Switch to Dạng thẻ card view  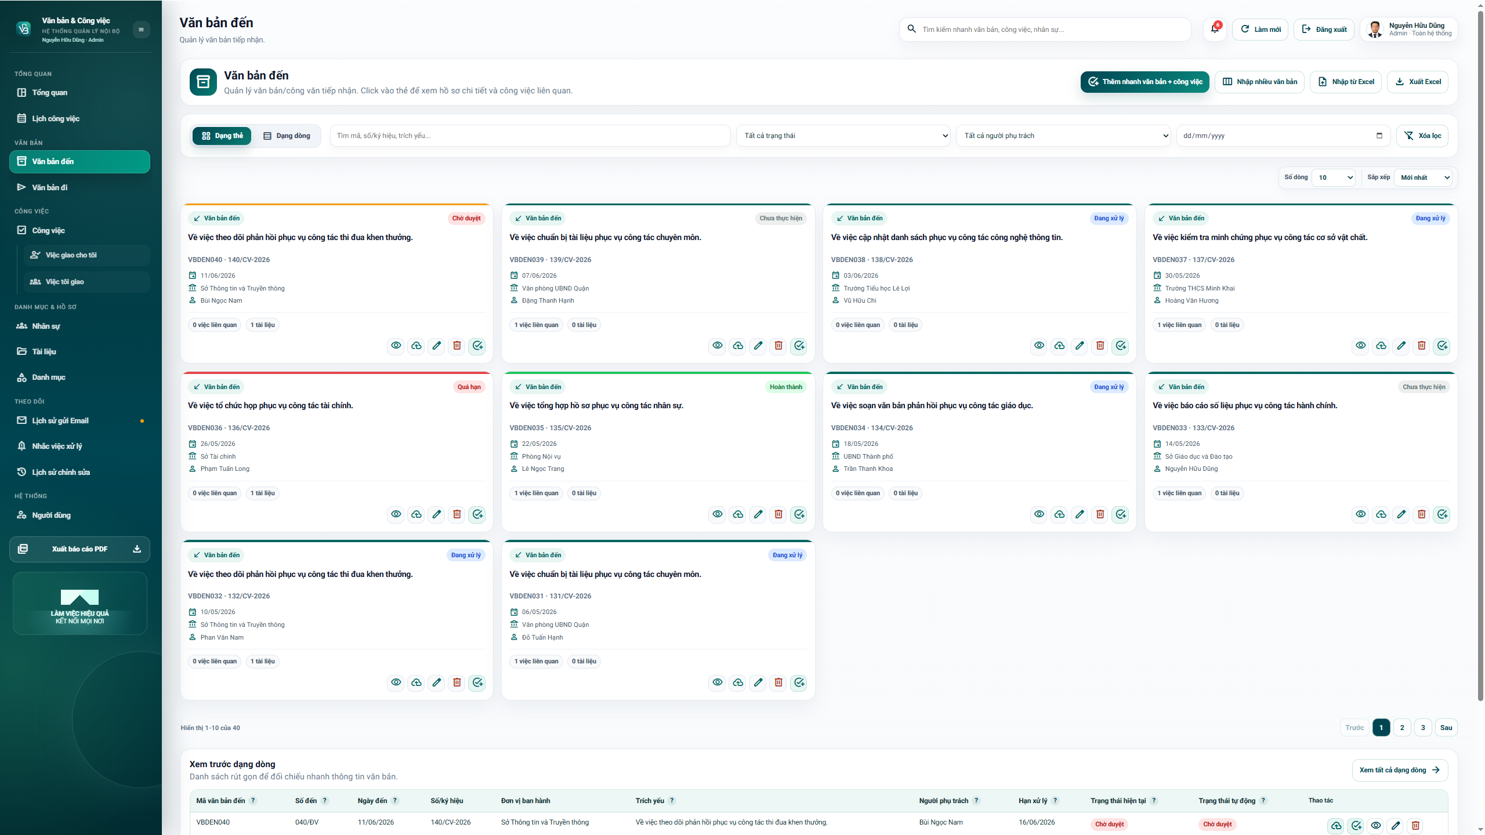pyautogui.click(x=222, y=136)
